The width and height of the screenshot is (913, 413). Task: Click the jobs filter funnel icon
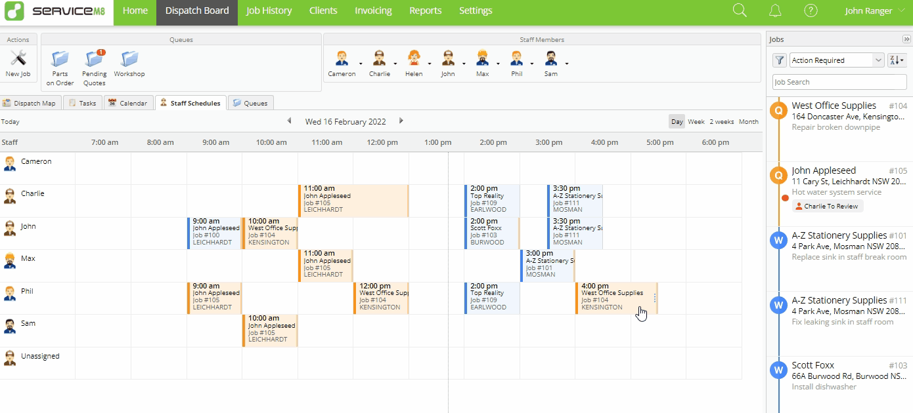coord(780,60)
